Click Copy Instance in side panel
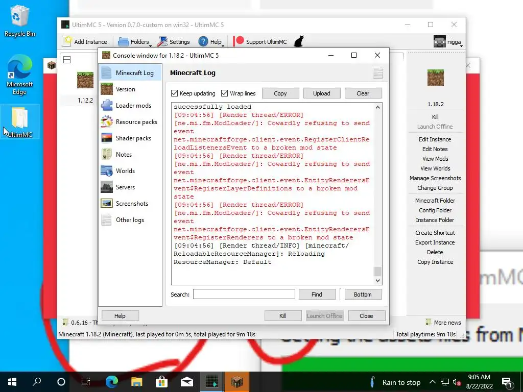523x392 pixels. pos(435,262)
